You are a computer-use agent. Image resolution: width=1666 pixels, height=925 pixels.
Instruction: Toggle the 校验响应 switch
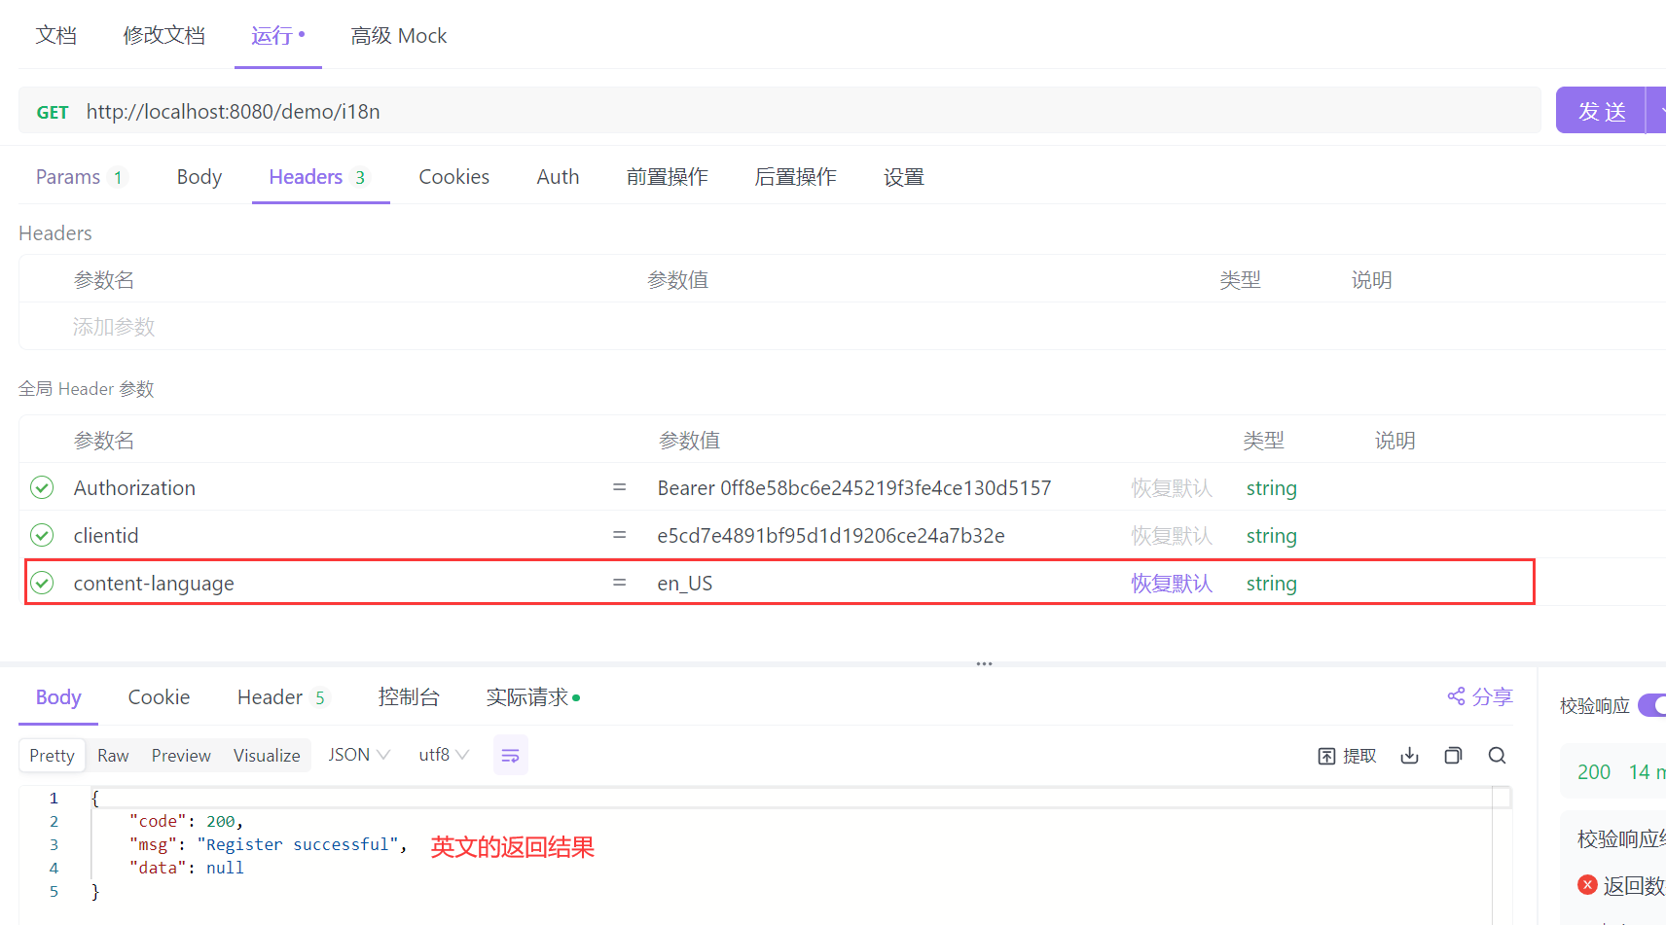pyautogui.click(x=1652, y=705)
